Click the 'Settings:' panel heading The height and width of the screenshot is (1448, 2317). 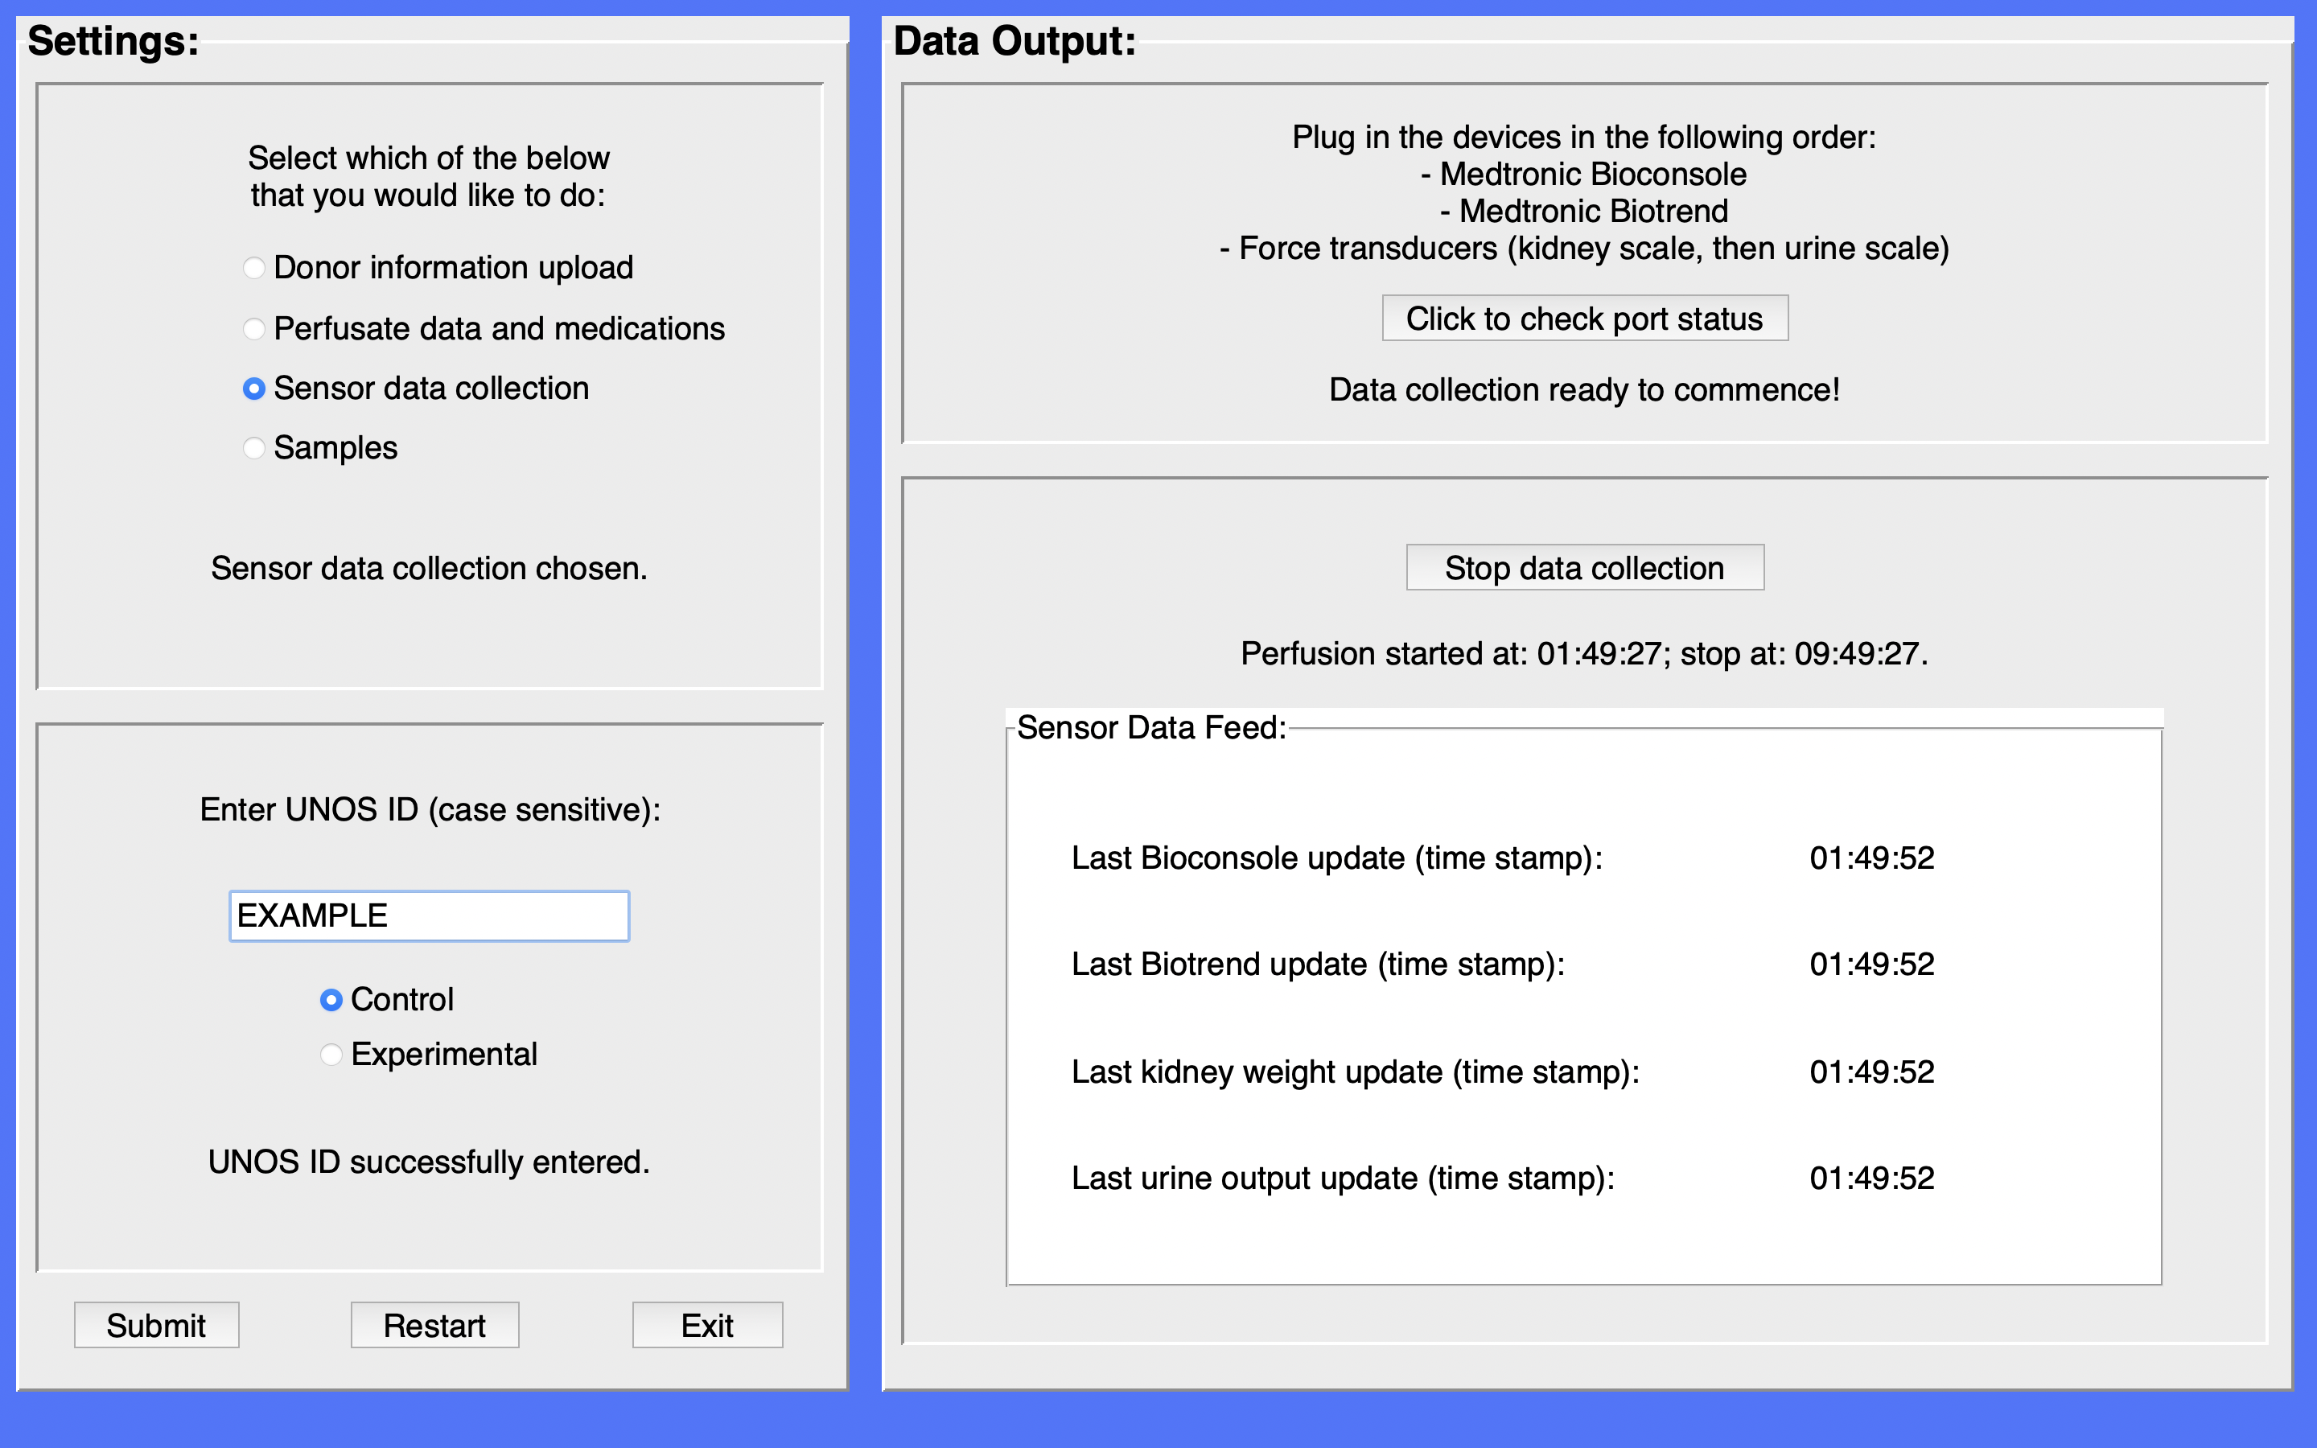(x=113, y=41)
